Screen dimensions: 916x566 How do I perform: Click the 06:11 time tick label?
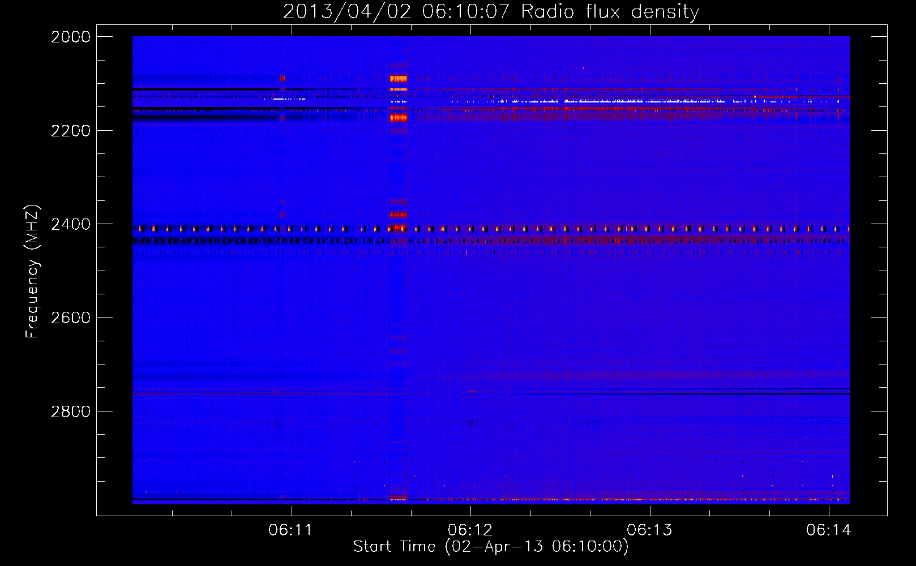(x=290, y=530)
